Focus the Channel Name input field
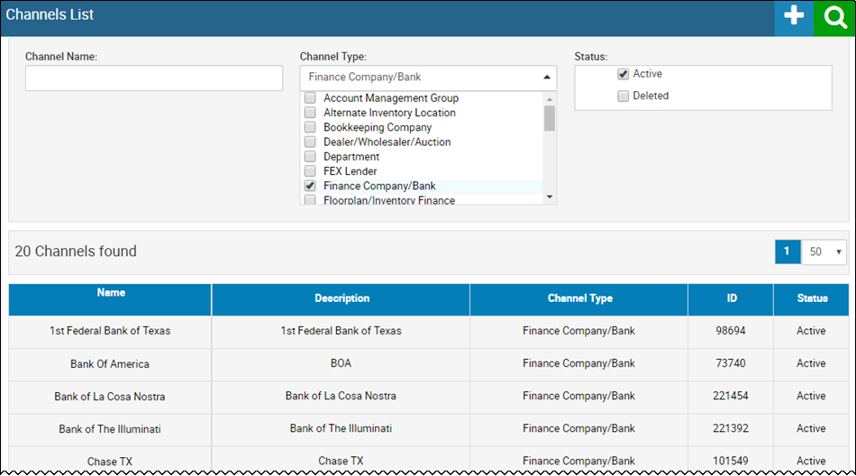Image resolution: width=856 pixels, height=476 pixels. [x=154, y=78]
